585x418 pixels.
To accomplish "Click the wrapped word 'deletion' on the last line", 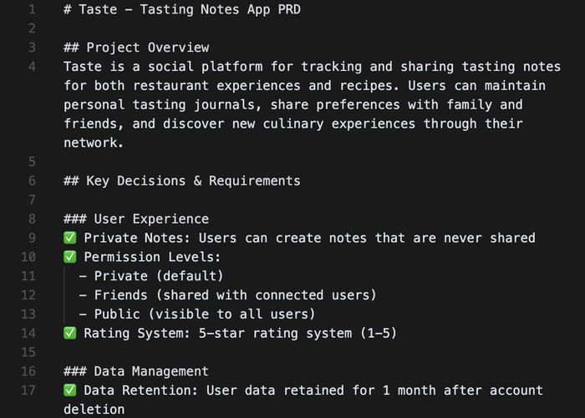I will tap(94, 410).
